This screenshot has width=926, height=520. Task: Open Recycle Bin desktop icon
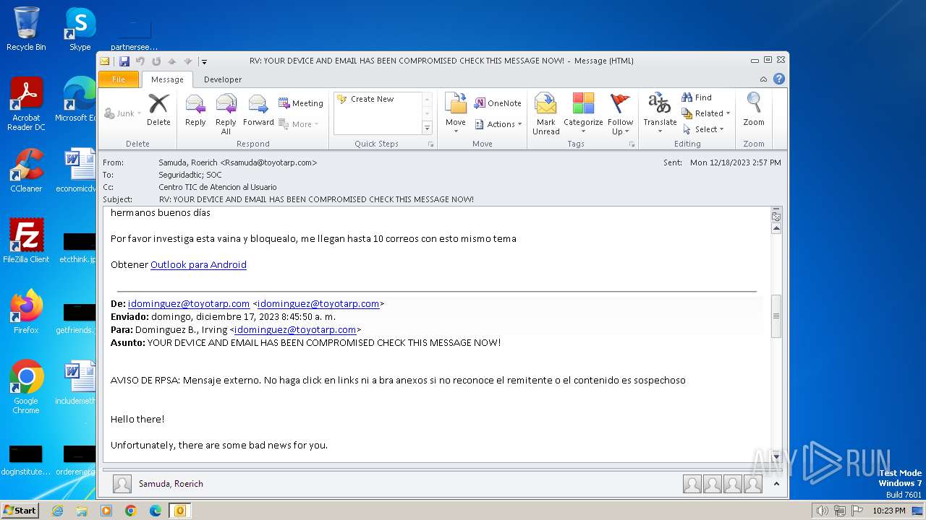click(26, 29)
